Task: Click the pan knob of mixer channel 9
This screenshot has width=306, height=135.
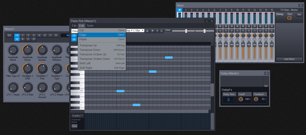Action: pyautogui.click(x=232, y=36)
